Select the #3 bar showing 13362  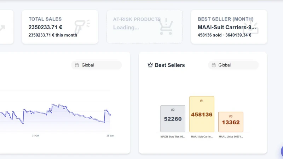[x=231, y=122]
